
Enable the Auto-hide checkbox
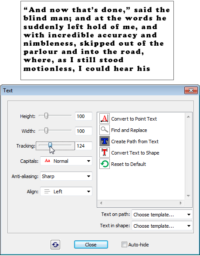[124, 245]
